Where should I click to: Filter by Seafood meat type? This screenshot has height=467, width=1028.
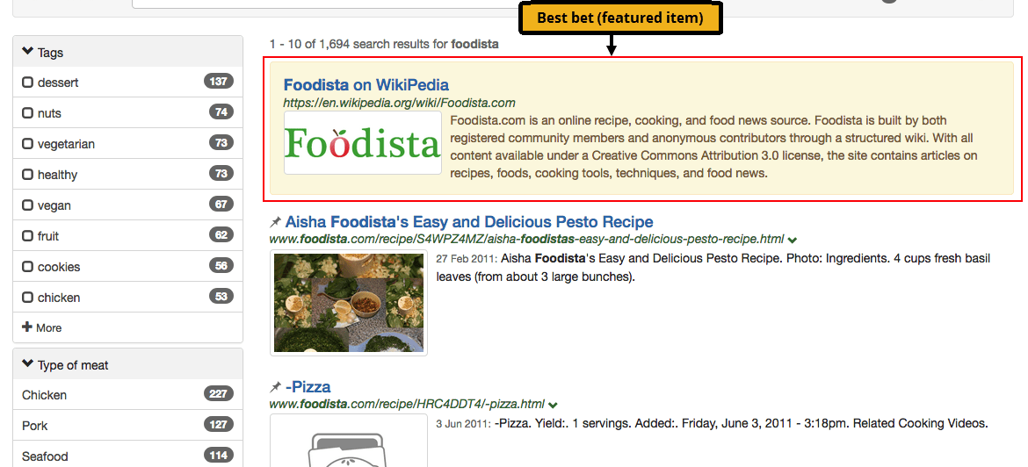tap(45, 456)
